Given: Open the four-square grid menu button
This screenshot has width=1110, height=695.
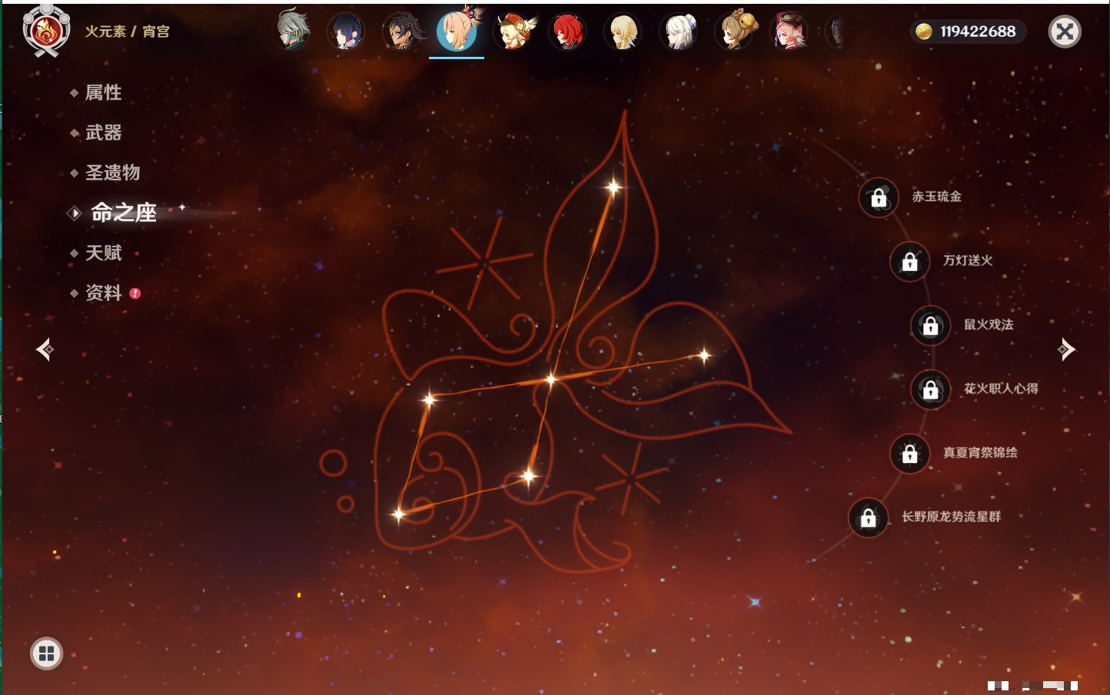Looking at the screenshot, I should pos(46,654).
